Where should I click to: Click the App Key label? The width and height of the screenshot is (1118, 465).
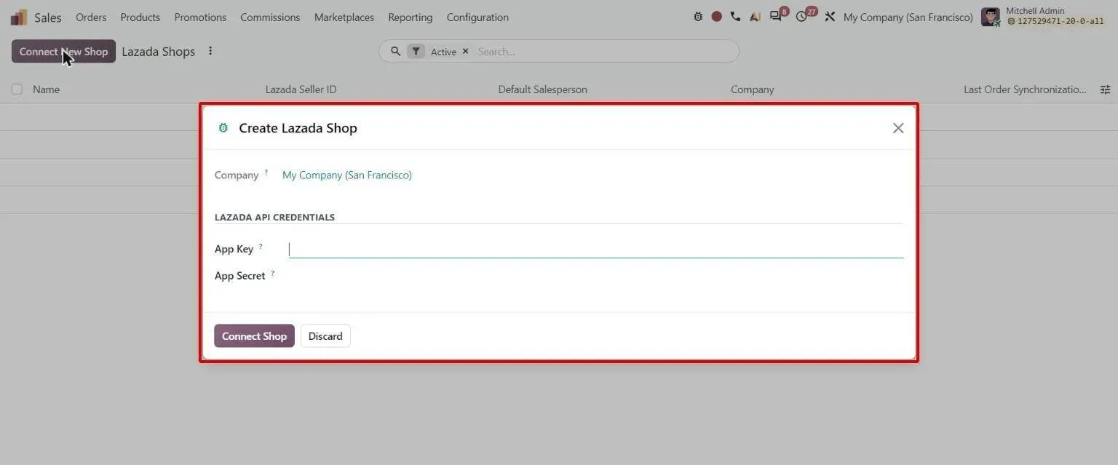click(234, 249)
